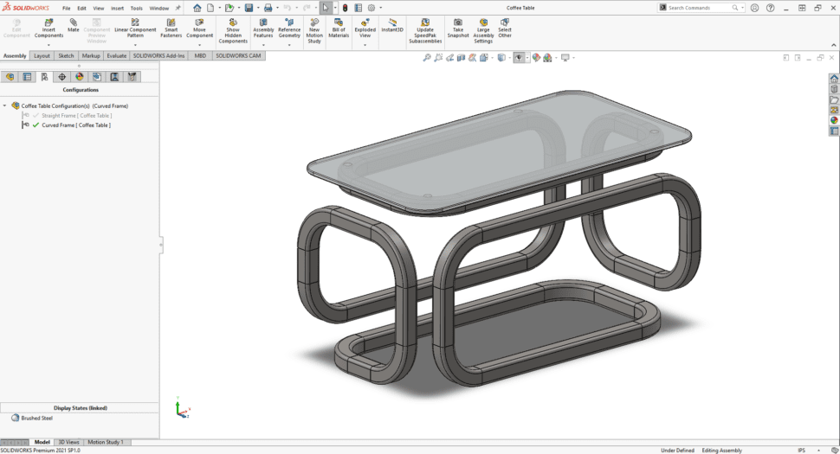
Task: Open the DimXpertManager crosshair tab
Action: [62, 77]
